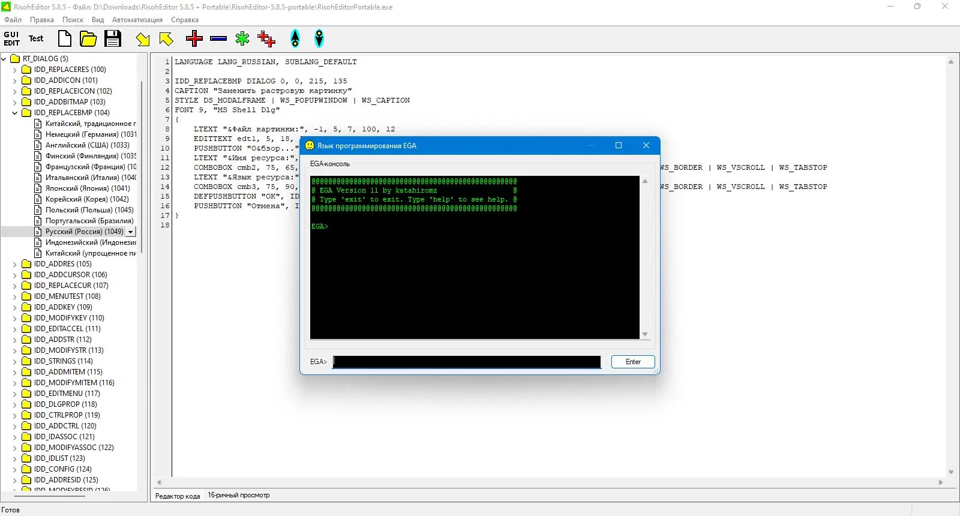This screenshot has width=960, height=516.
Task: Expand the IDD_REPLACEICON (102) node
Action: 15,91
